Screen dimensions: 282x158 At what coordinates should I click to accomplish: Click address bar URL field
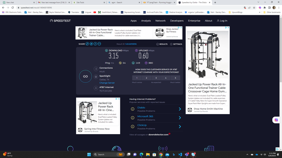(130, 8)
